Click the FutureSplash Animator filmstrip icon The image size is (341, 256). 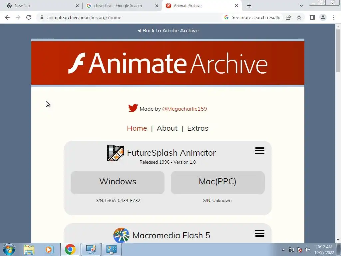116,153
